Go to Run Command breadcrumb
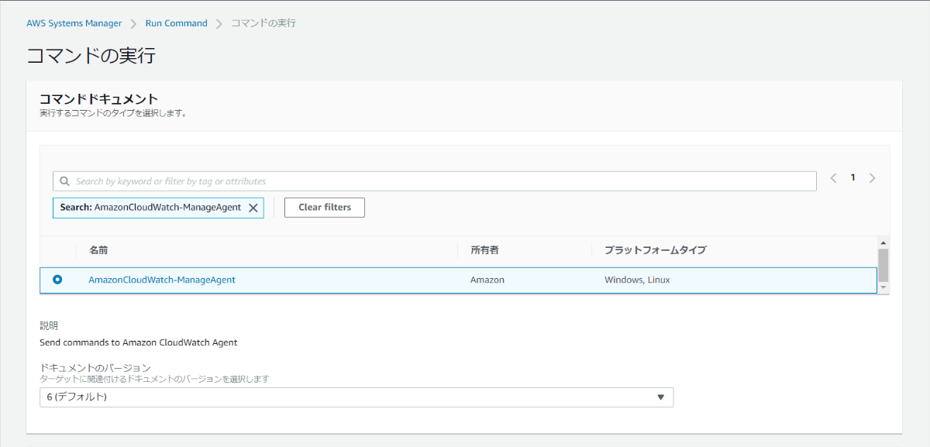 coord(176,23)
